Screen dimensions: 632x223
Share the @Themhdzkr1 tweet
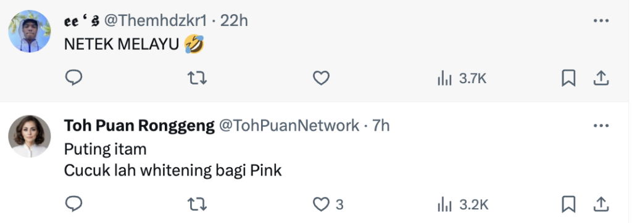coord(601,78)
